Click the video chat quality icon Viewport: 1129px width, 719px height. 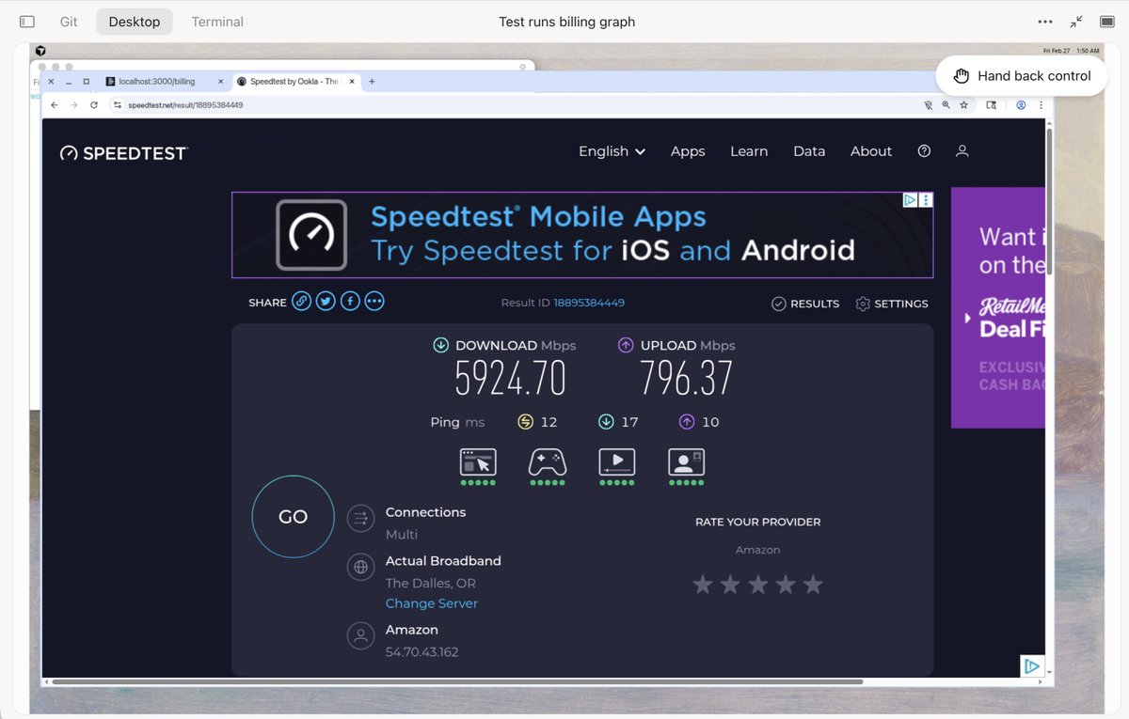686,462
